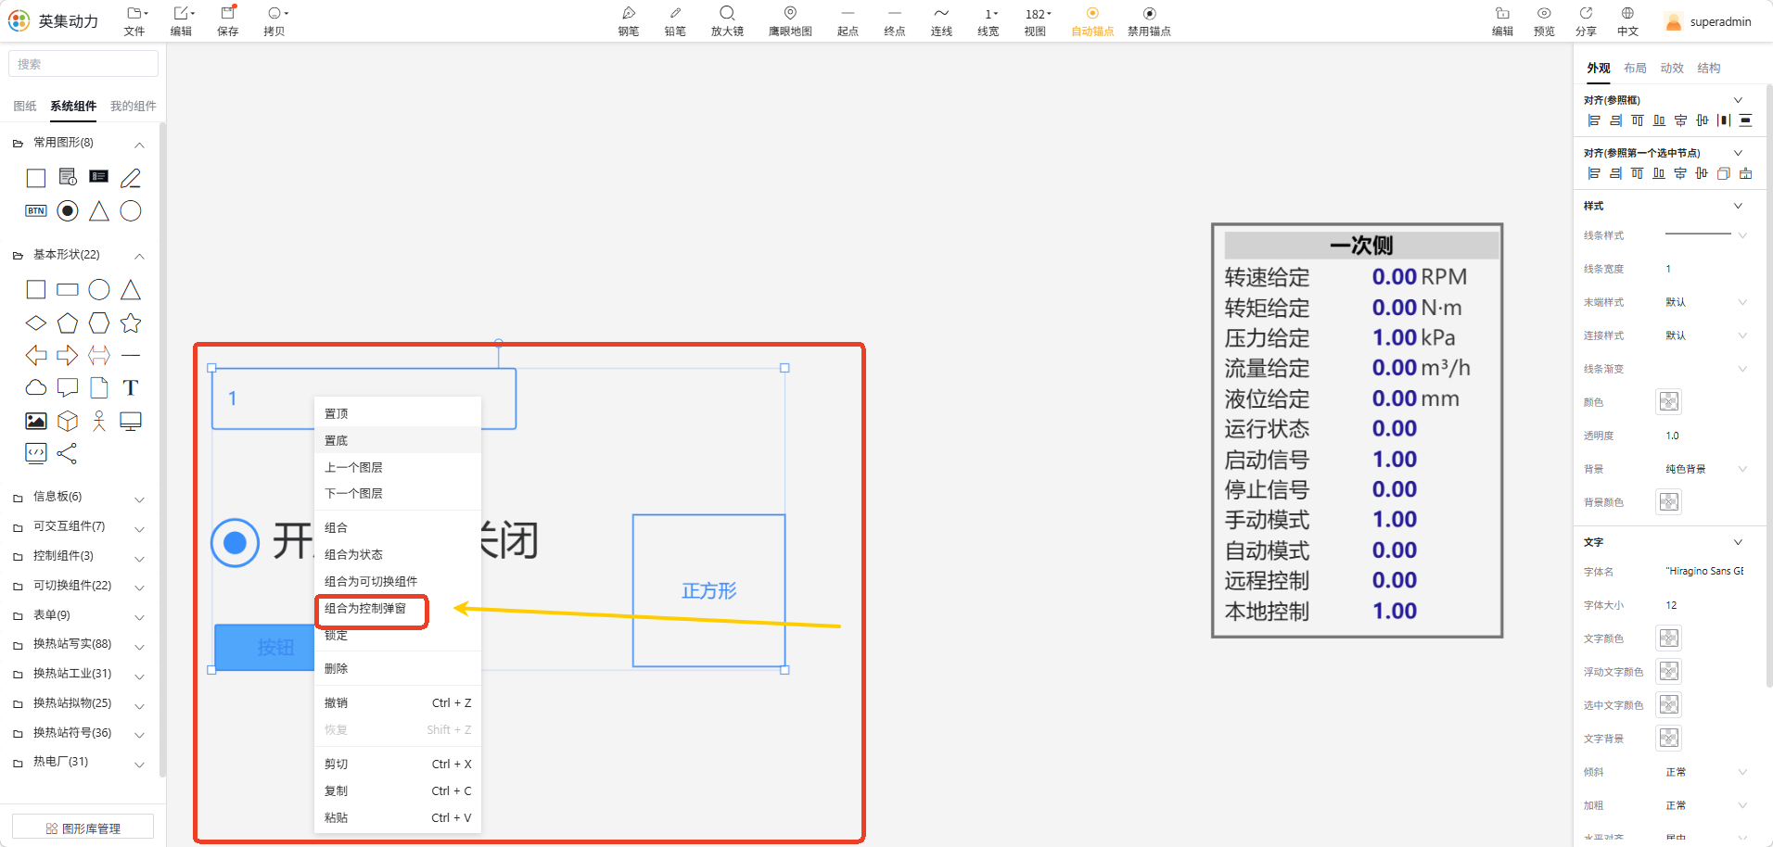The height and width of the screenshot is (847, 1773).
Task: Open the 末端样式 dropdown
Action: point(1706,302)
